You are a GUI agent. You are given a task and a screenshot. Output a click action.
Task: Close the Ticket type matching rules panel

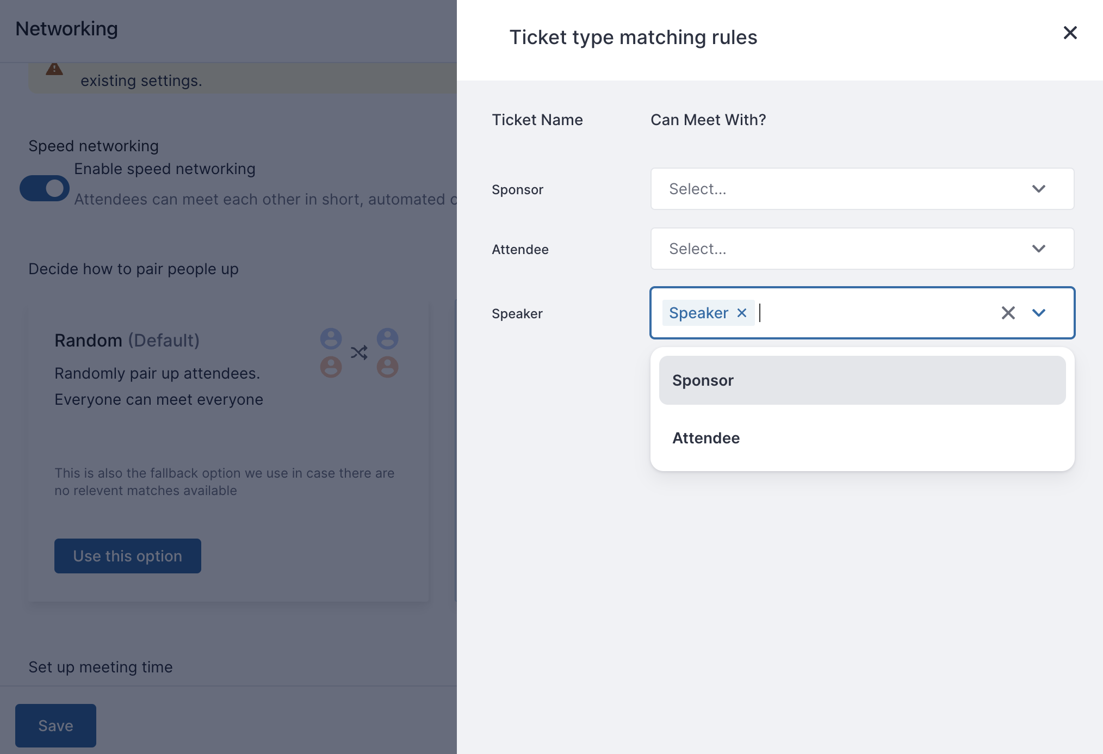[x=1070, y=33]
